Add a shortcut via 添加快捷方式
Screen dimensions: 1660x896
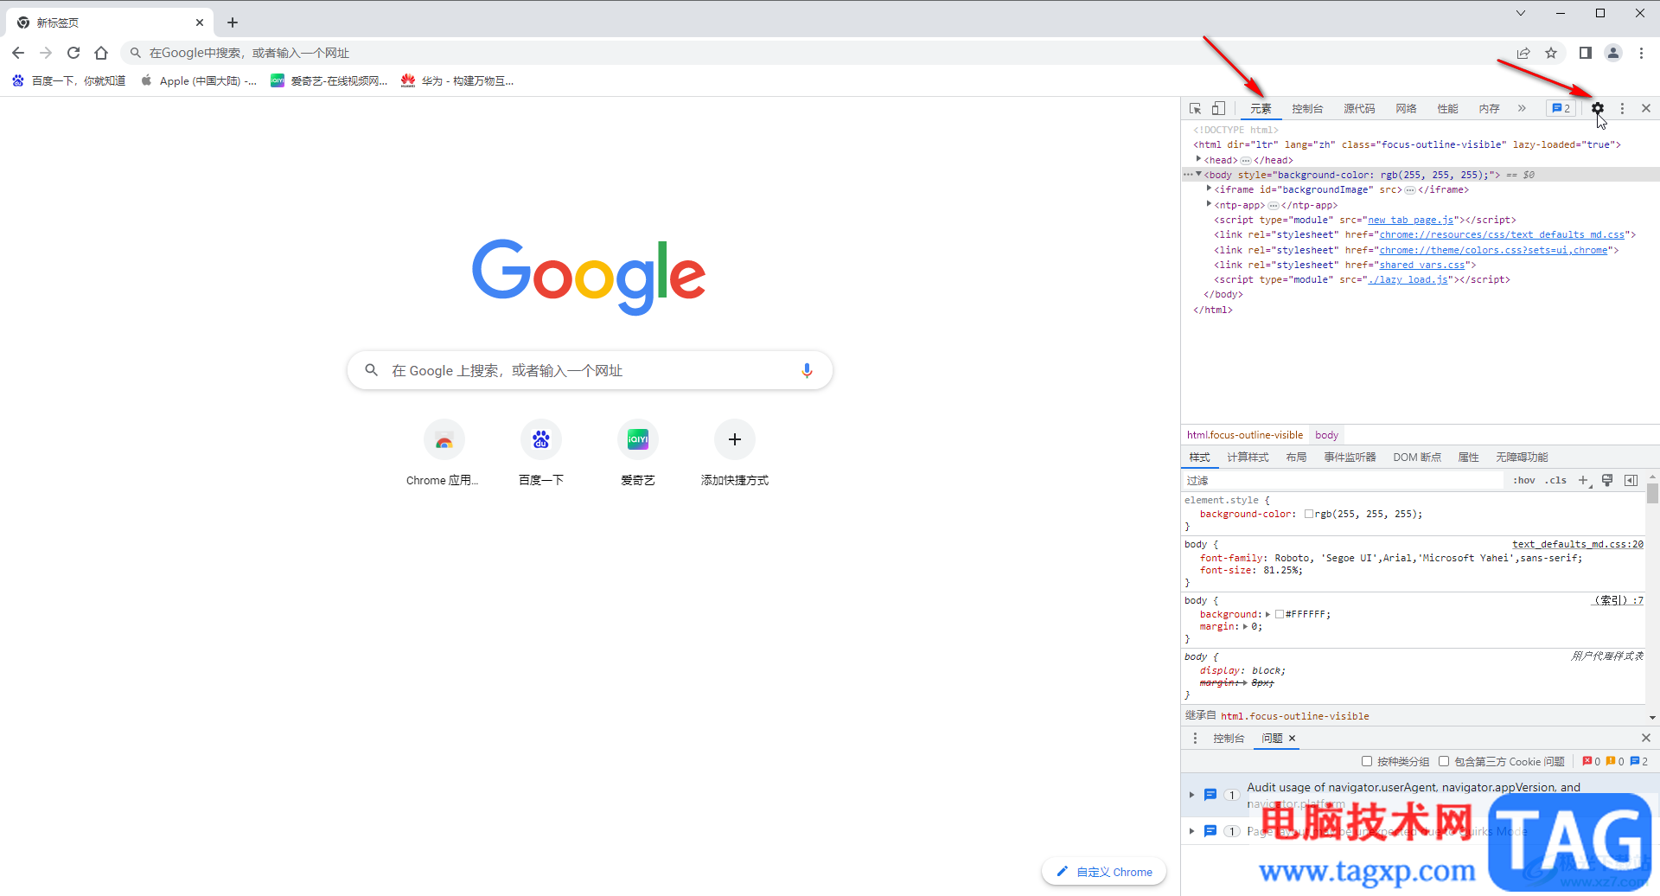tap(735, 453)
